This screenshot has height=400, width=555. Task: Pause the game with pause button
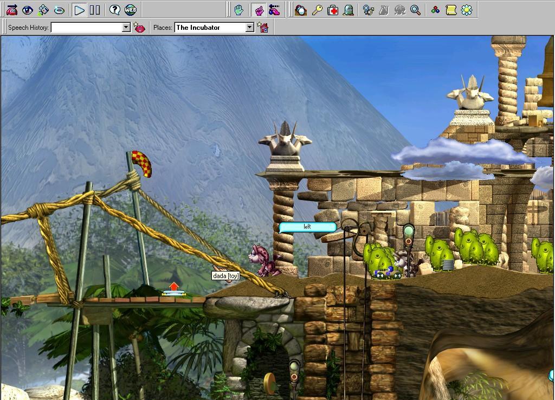pos(95,10)
